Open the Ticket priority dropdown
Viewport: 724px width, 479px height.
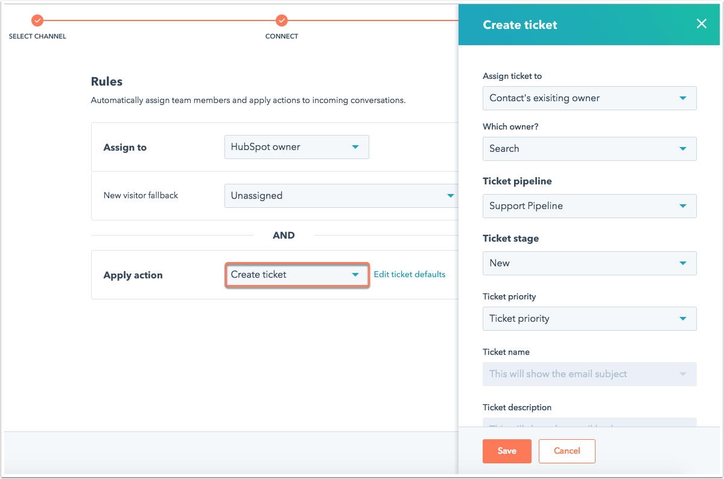[x=589, y=319]
